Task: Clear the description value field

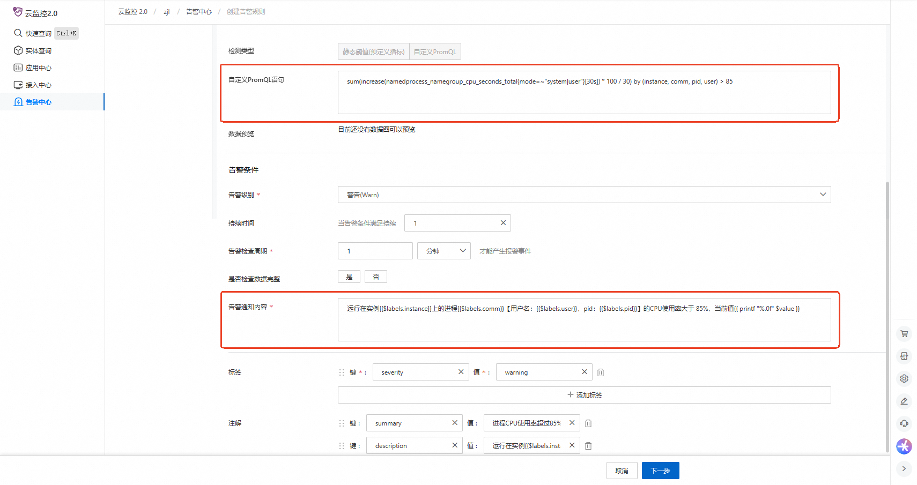Action: tap(572, 445)
